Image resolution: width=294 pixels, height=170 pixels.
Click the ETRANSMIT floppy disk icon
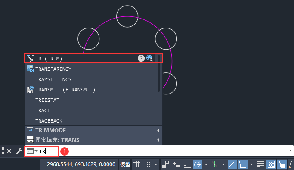pos(30,89)
